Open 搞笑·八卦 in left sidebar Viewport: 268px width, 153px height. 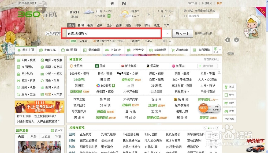(26, 87)
